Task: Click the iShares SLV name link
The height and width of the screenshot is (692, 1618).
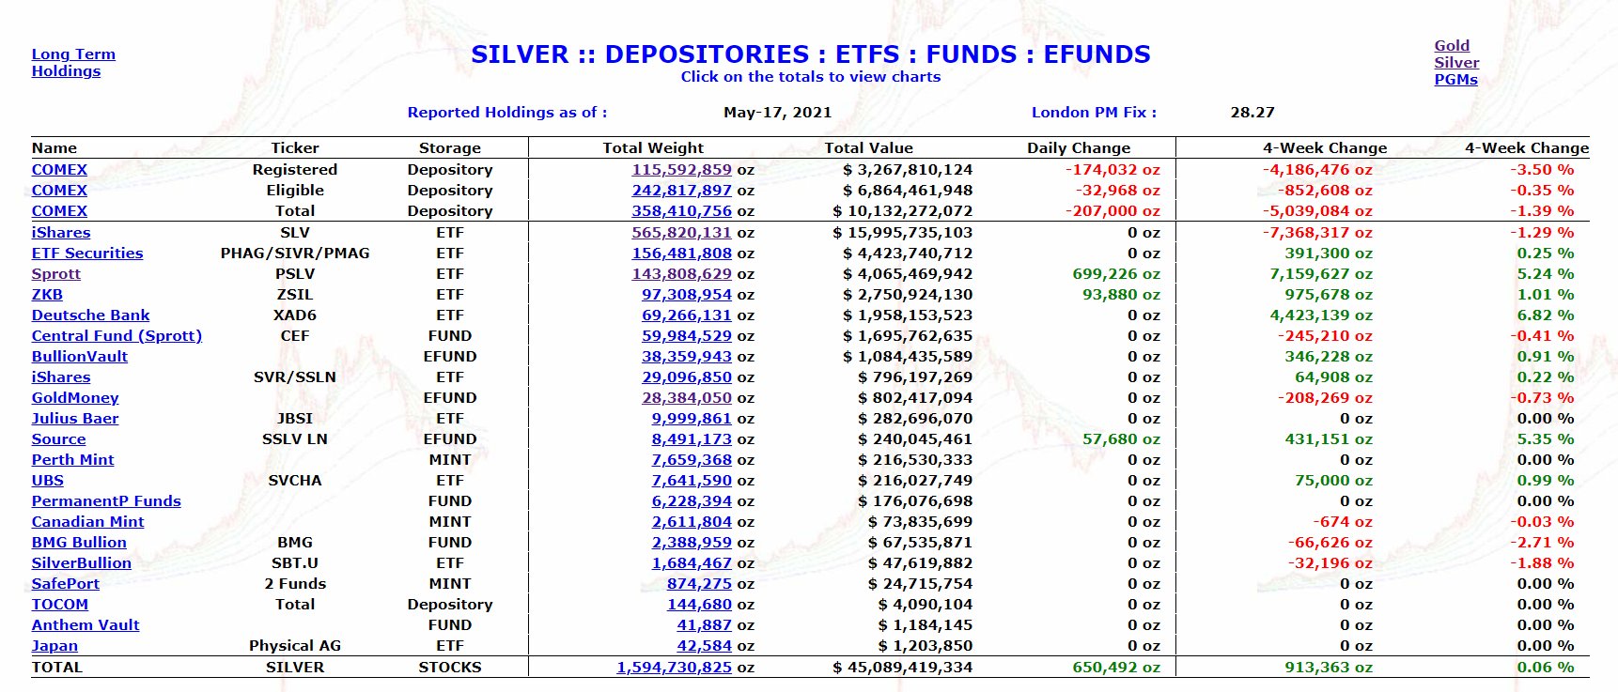Action: [61, 233]
